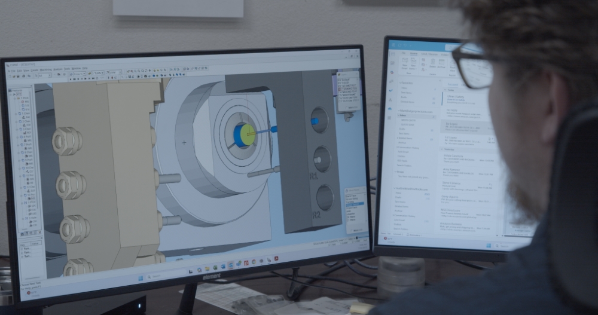Screen dimensions: 598x315
Task: Toggle the MILLING TOOL layer checkbox
Action: (x=340, y=92)
